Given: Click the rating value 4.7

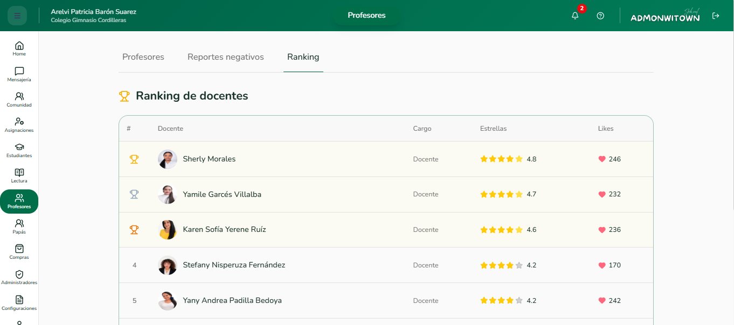Looking at the screenshot, I should pos(531,194).
